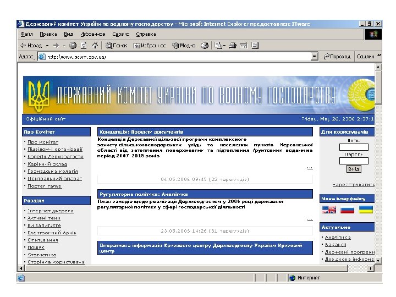Screen dimensions: 396x297
Task: Open the 'Про комітет' link
Action: click(43, 142)
